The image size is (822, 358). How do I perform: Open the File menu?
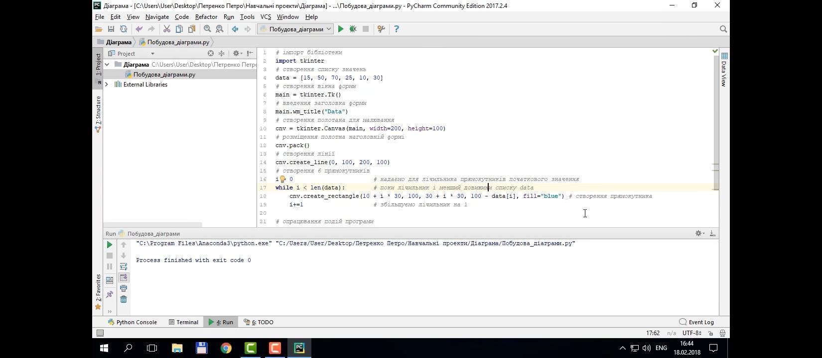(100, 17)
